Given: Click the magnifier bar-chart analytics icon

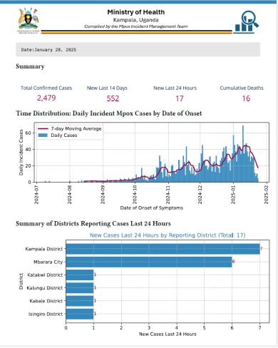Looking at the screenshot, I should click(246, 21).
